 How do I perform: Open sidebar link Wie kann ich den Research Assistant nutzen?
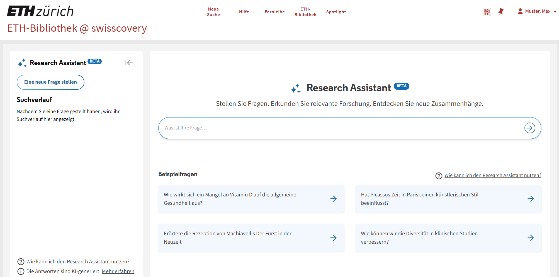coord(78,262)
